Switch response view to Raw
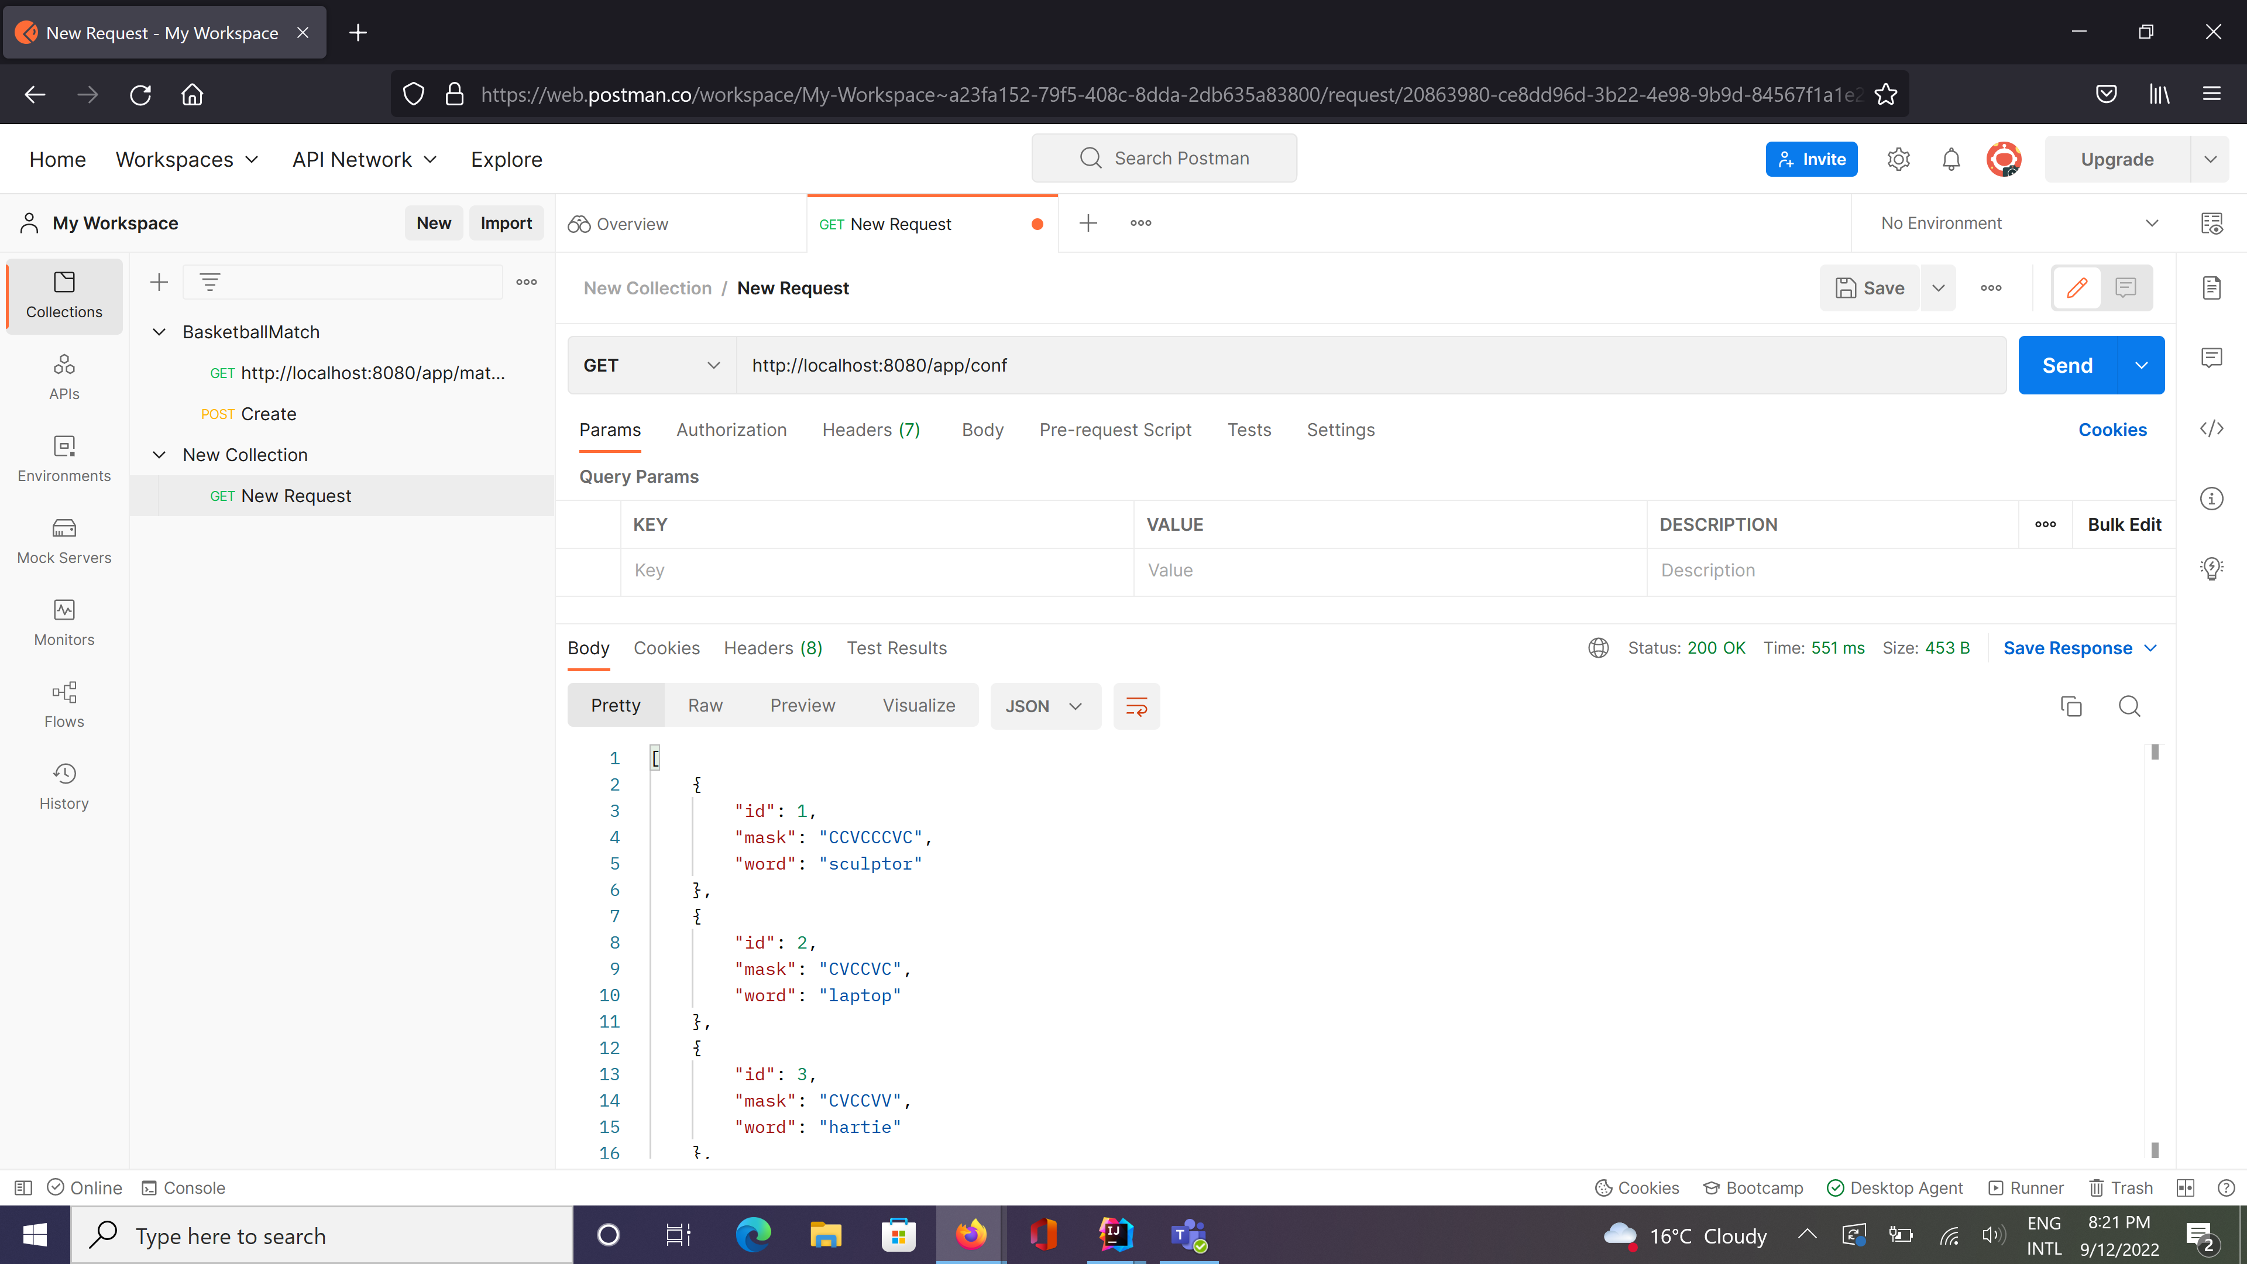This screenshot has width=2247, height=1264. (705, 705)
